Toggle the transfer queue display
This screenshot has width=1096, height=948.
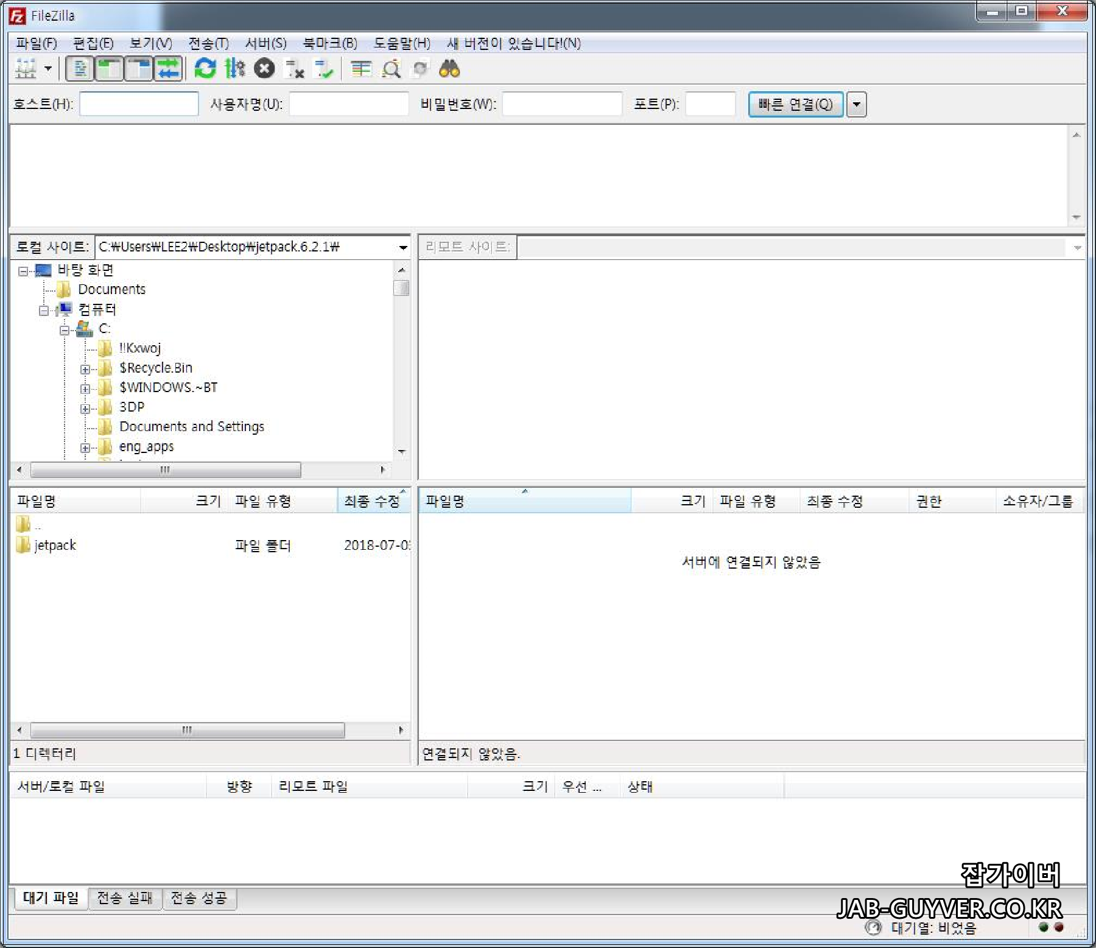169,69
